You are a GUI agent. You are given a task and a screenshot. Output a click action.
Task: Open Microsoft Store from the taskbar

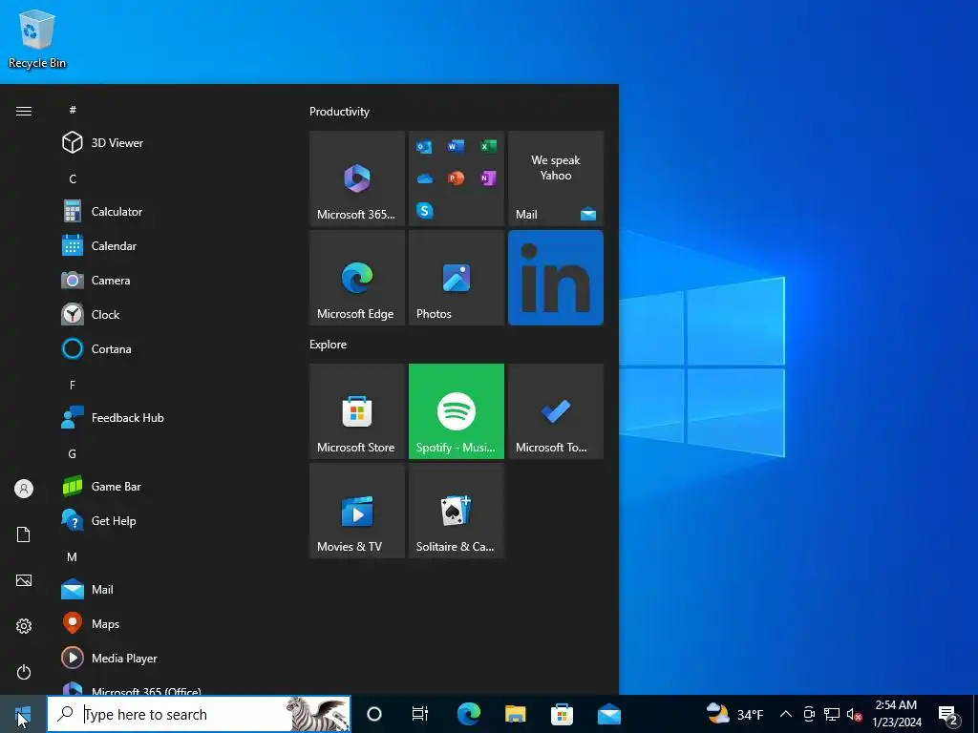coord(562,714)
